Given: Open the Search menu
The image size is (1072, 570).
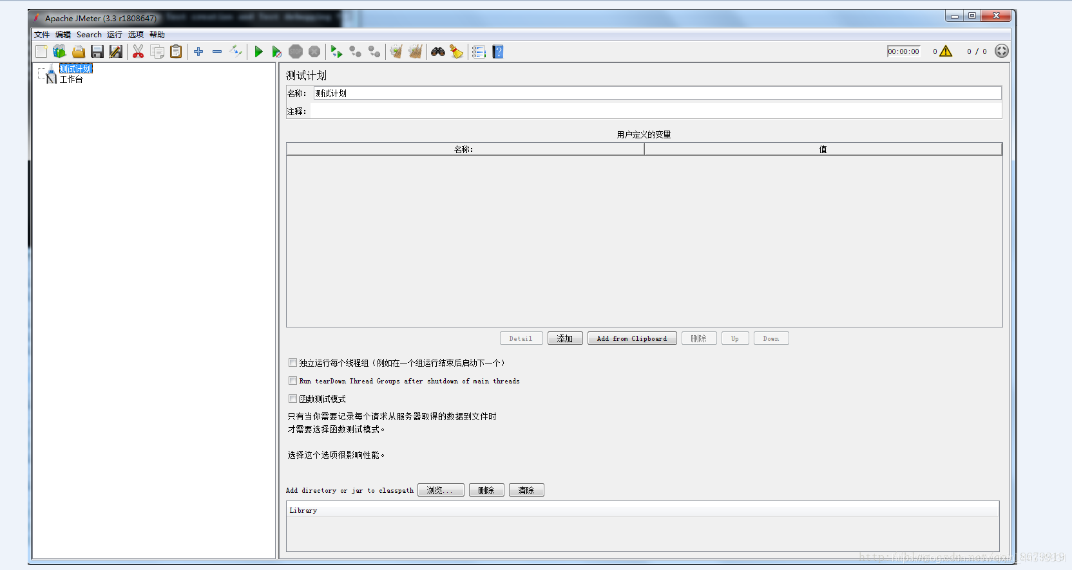Looking at the screenshot, I should [89, 35].
